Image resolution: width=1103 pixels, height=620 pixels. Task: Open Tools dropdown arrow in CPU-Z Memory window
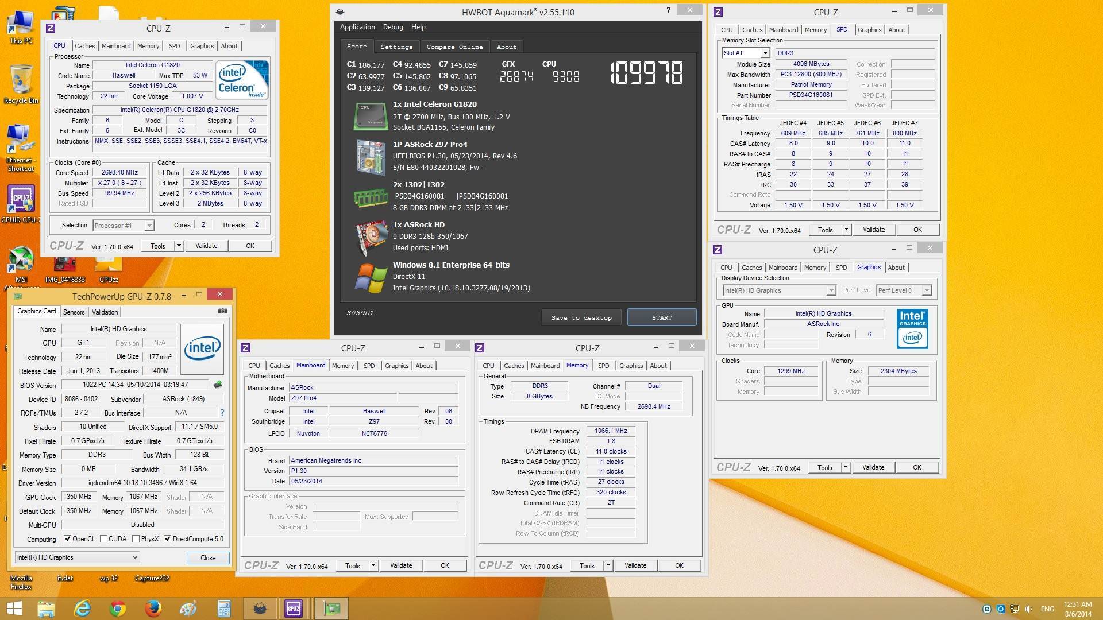pyautogui.click(x=608, y=565)
